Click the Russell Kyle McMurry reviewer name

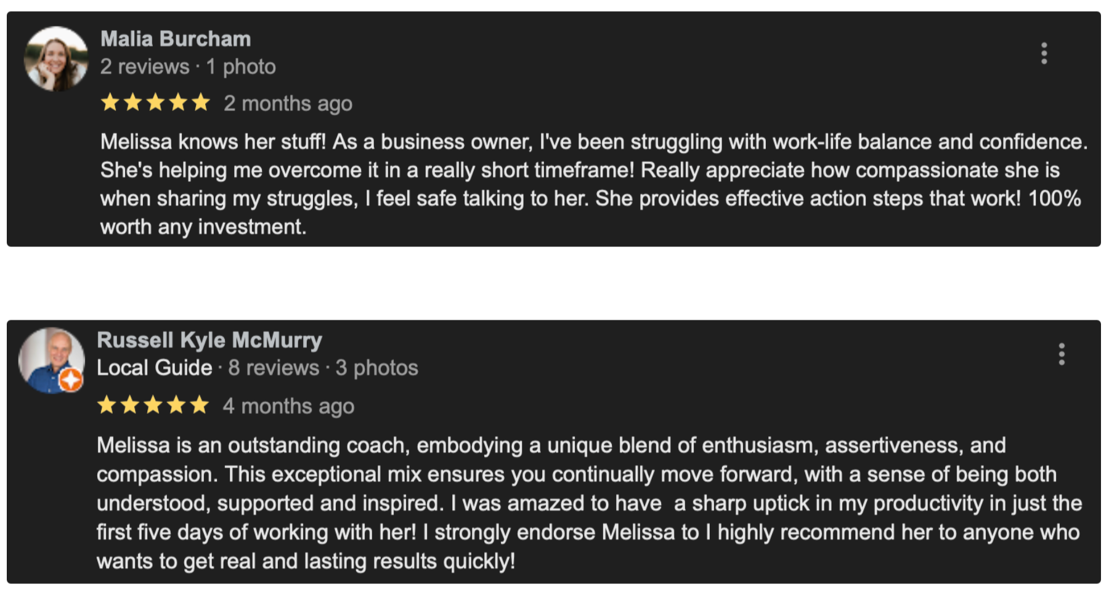(x=209, y=340)
